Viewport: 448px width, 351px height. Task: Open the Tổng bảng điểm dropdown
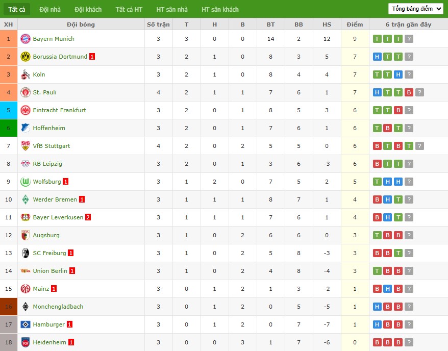415,9
